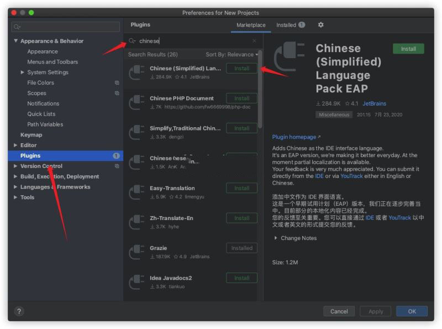Install the Idea Javadocs2 plugin

[x=241, y=278]
